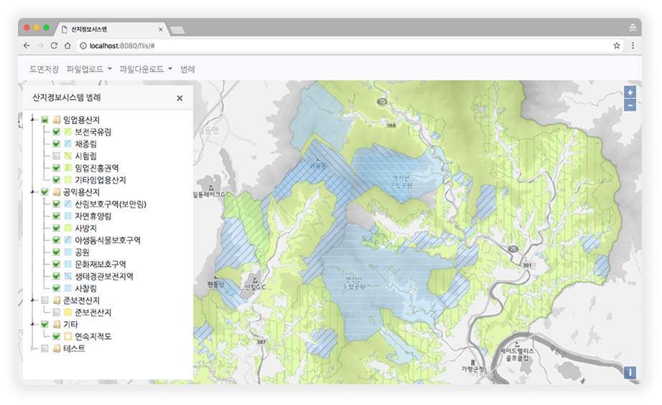Screen dimensions: 662x405
Task: Check the 준보전산지 layer checkbox under its group
Action: [x=56, y=313]
